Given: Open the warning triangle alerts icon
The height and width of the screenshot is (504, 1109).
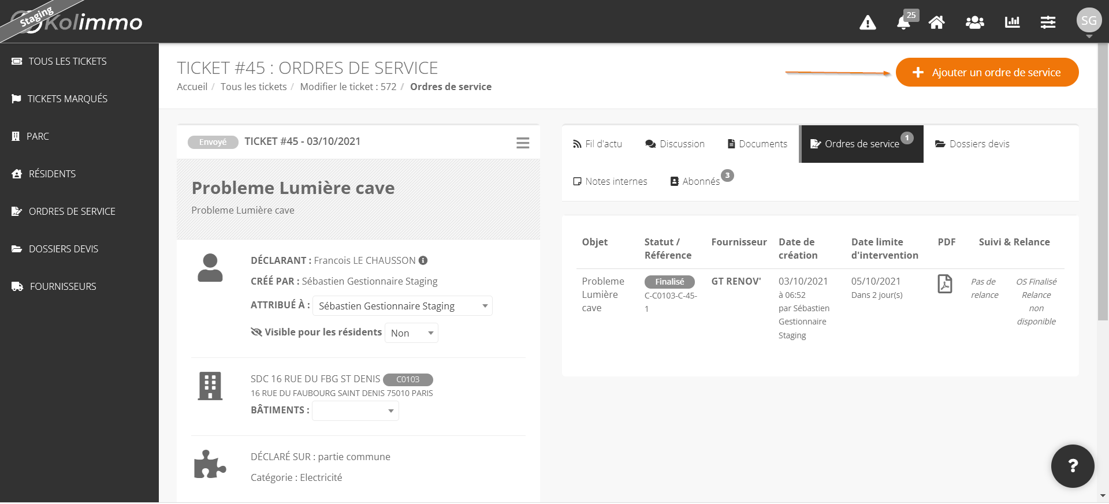Looking at the screenshot, I should pyautogui.click(x=868, y=23).
